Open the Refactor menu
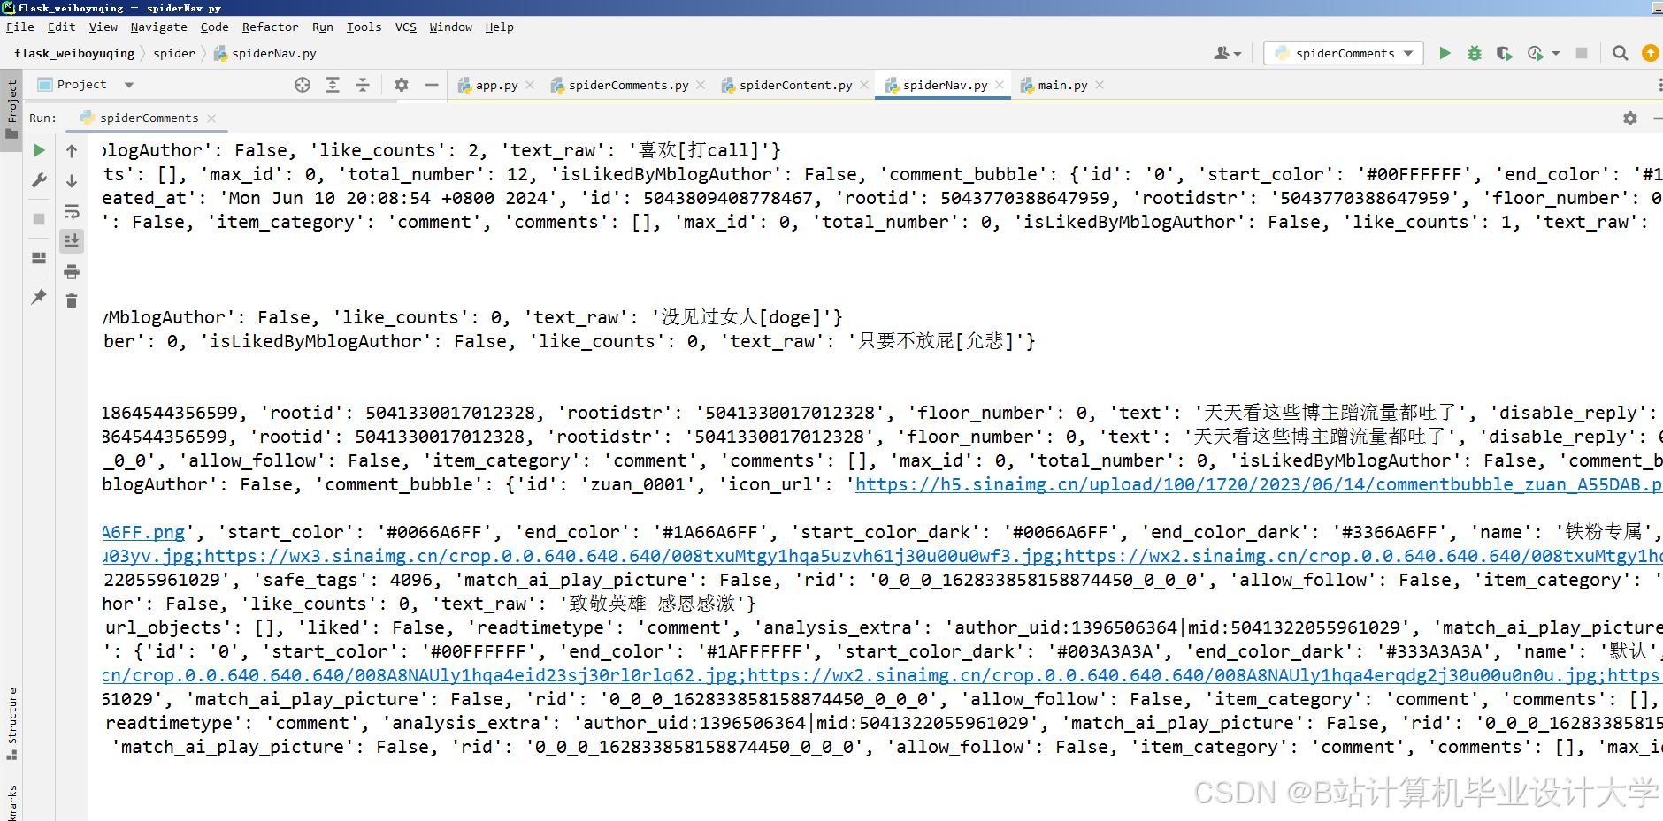This screenshot has width=1663, height=821. point(270,27)
